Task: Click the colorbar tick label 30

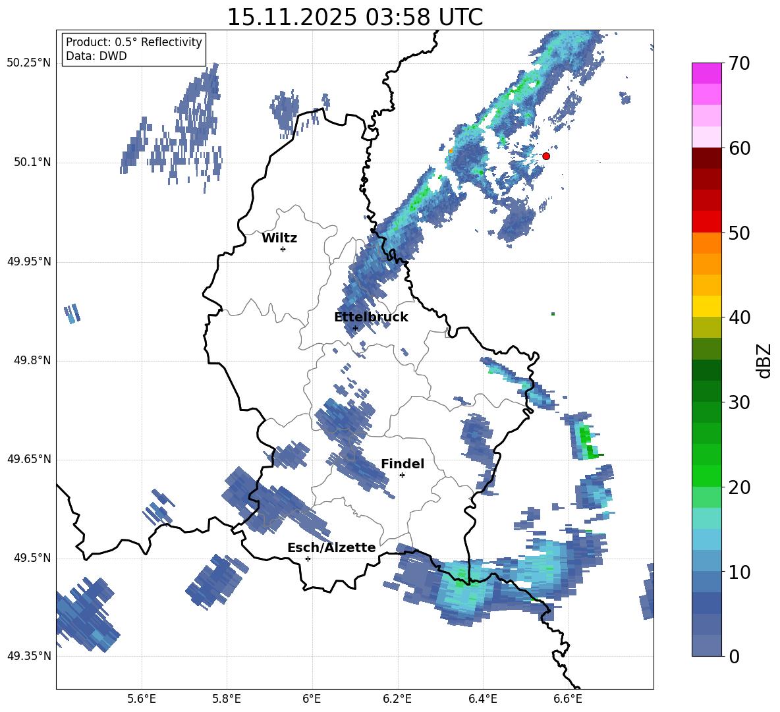Action: (x=740, y=402)
